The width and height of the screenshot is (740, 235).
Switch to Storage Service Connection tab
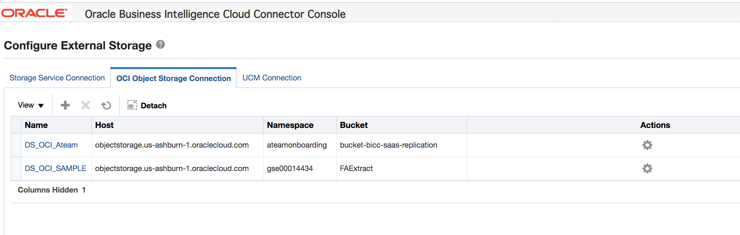(x=57, y=78)
